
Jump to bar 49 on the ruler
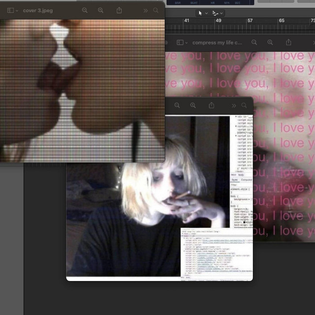[x=219, y=21]
